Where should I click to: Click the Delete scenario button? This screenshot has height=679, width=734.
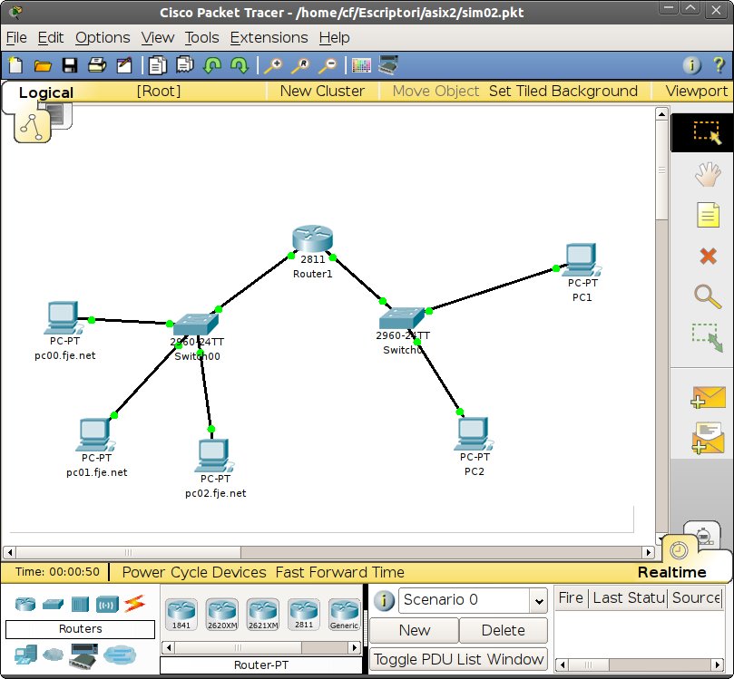point(504,630)
